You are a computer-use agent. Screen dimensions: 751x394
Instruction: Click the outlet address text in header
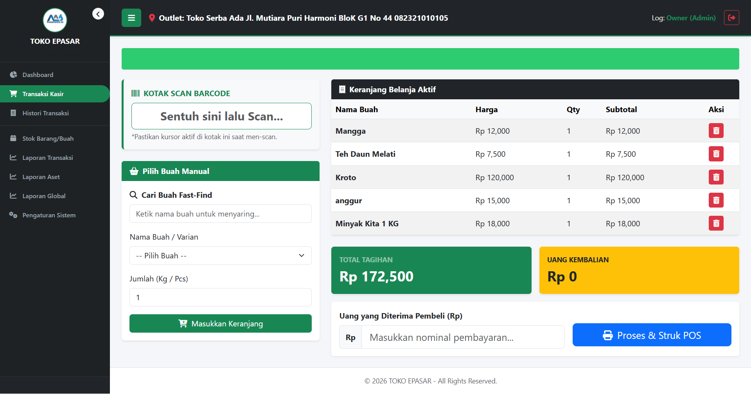click(x=303, y=18)
